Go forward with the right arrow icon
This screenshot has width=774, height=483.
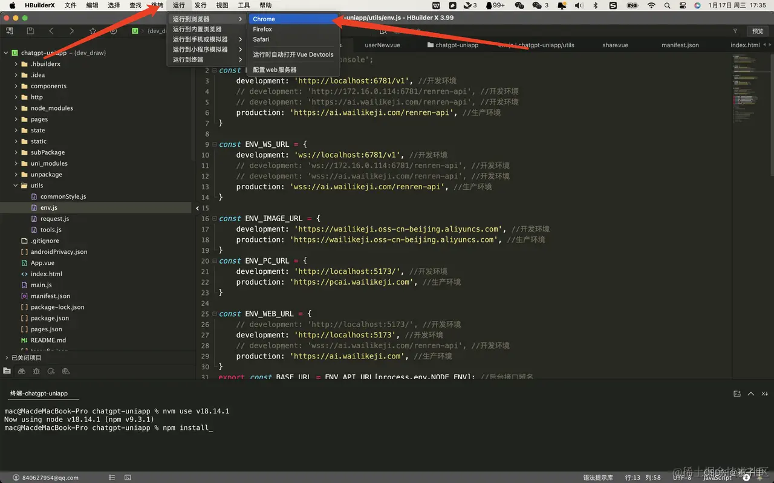72,31
